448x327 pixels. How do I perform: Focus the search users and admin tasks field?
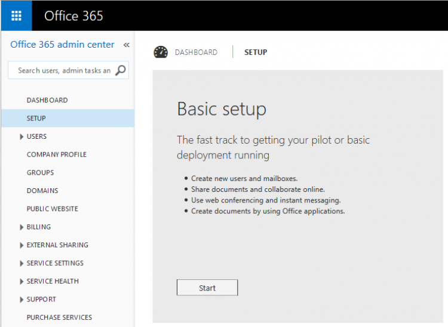click(x=68, y=70)
